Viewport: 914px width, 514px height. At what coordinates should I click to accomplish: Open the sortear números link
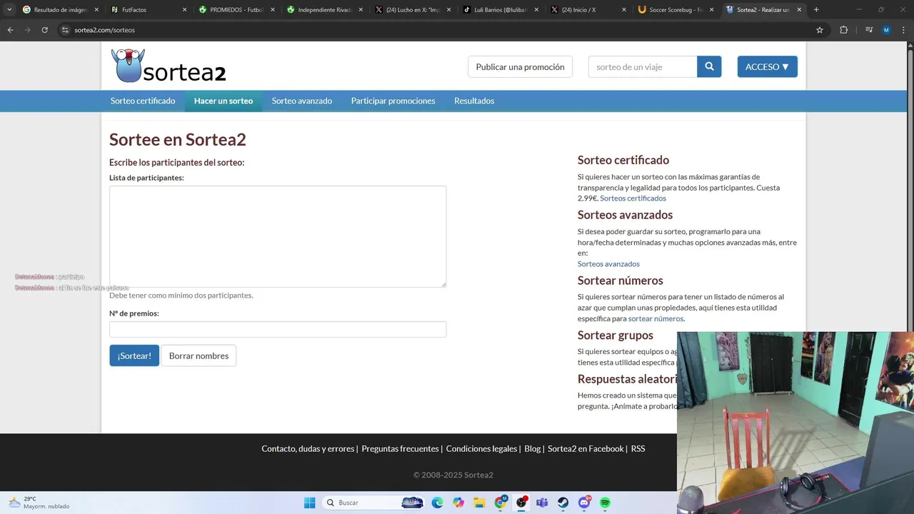(x=656, y=319)
